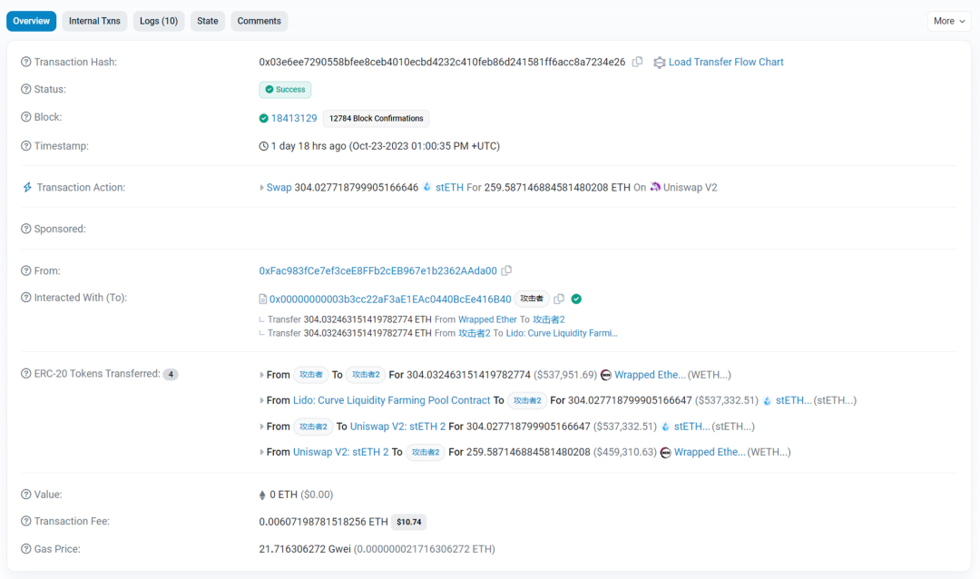Click stETH... token link in Lido transfer row
The image size is (980, 579).
coord(794,401)
